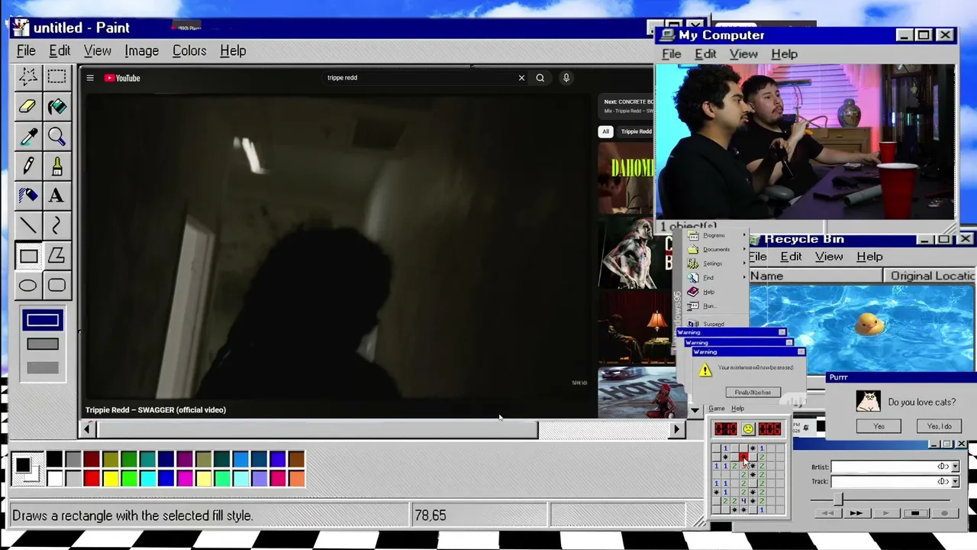This screenshot has height=550, width=977.
Task: Pick the Eraser tool in Paint
Action: (28, 106)
